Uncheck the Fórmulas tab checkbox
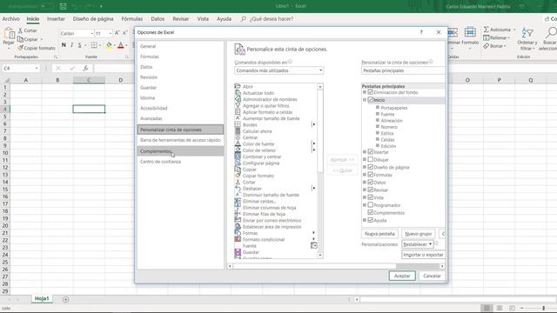Image resolution: width=557 pixels, height=313 pixels. click(x=371, y=175)
